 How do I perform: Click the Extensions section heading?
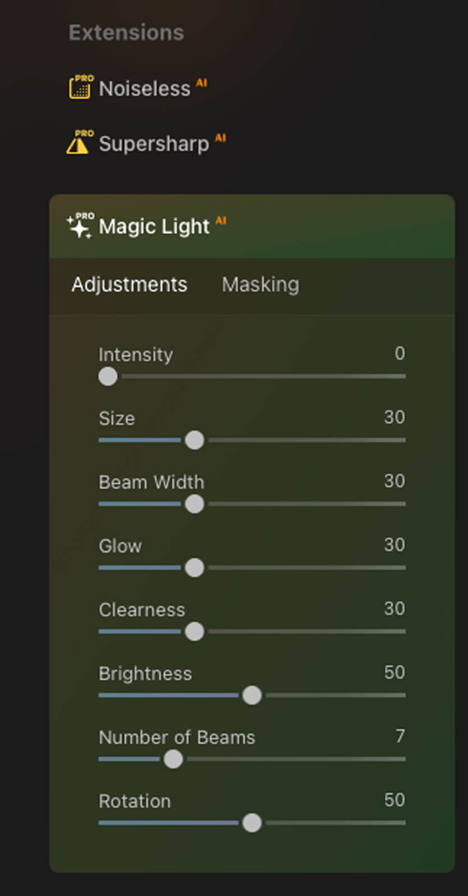click(127, 32)
